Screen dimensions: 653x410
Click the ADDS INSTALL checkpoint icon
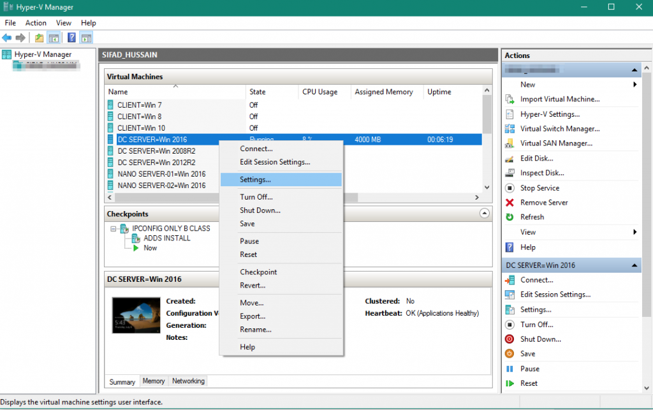[136, 238]
